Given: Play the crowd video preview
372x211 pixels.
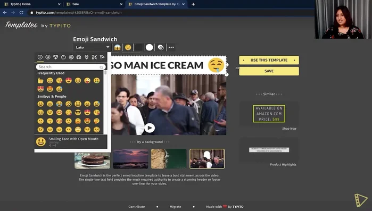Looking at the screenshot, I should click(x=150, y=128).
